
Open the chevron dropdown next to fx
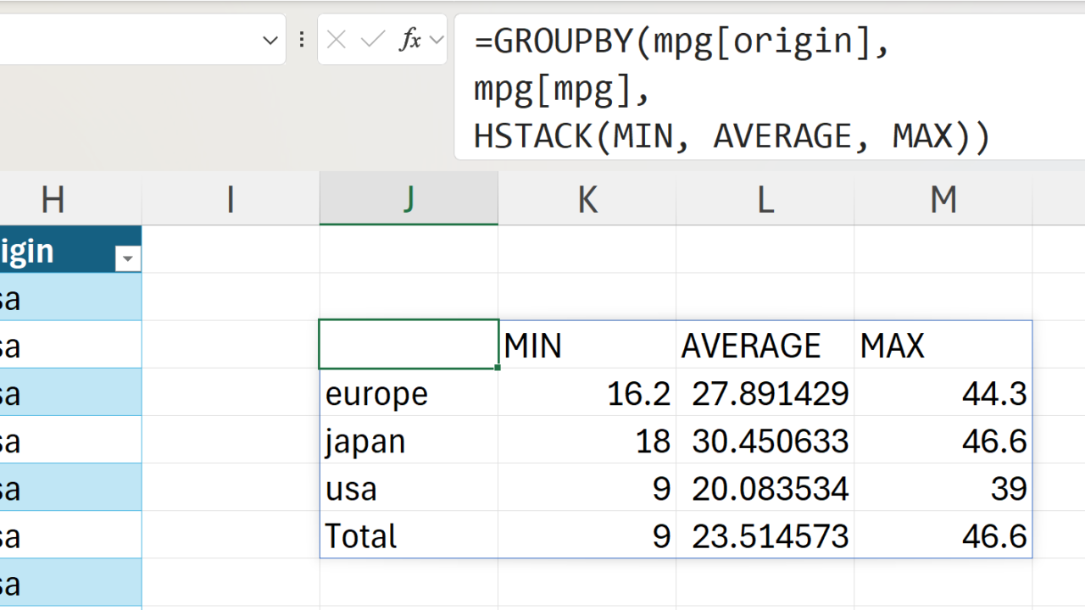pos(437,40)
